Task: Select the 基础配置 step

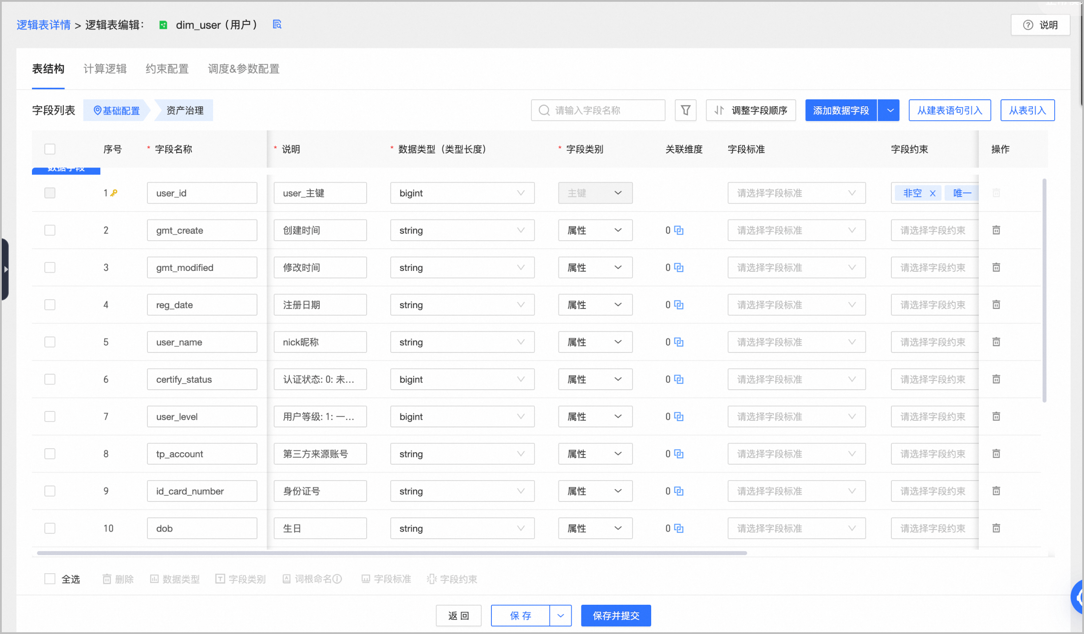Action: click(116, 110)
